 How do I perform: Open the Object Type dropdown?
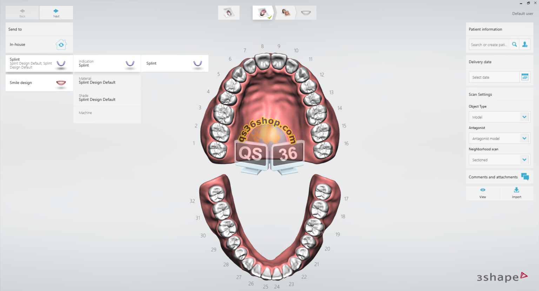pyautogui.click(x=499, y=117)
